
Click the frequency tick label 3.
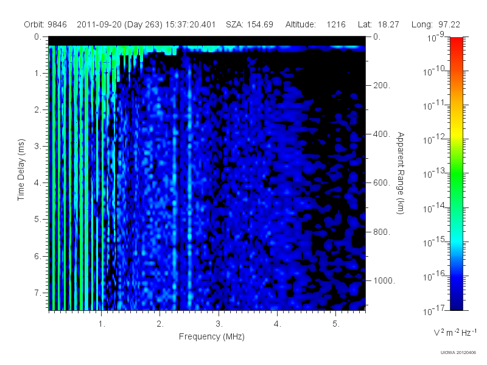[x=219, y=324]
